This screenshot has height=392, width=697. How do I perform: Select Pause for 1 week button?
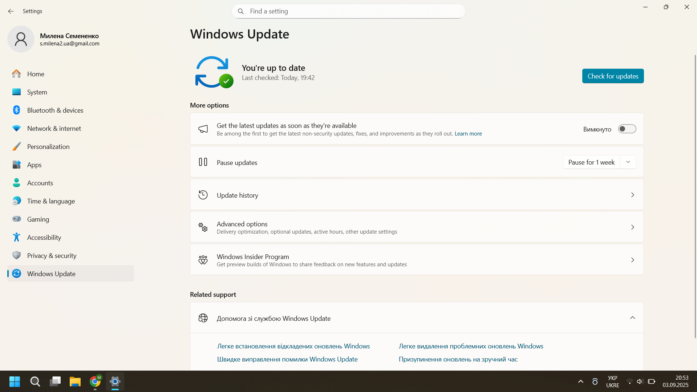(x=592, y=162)
